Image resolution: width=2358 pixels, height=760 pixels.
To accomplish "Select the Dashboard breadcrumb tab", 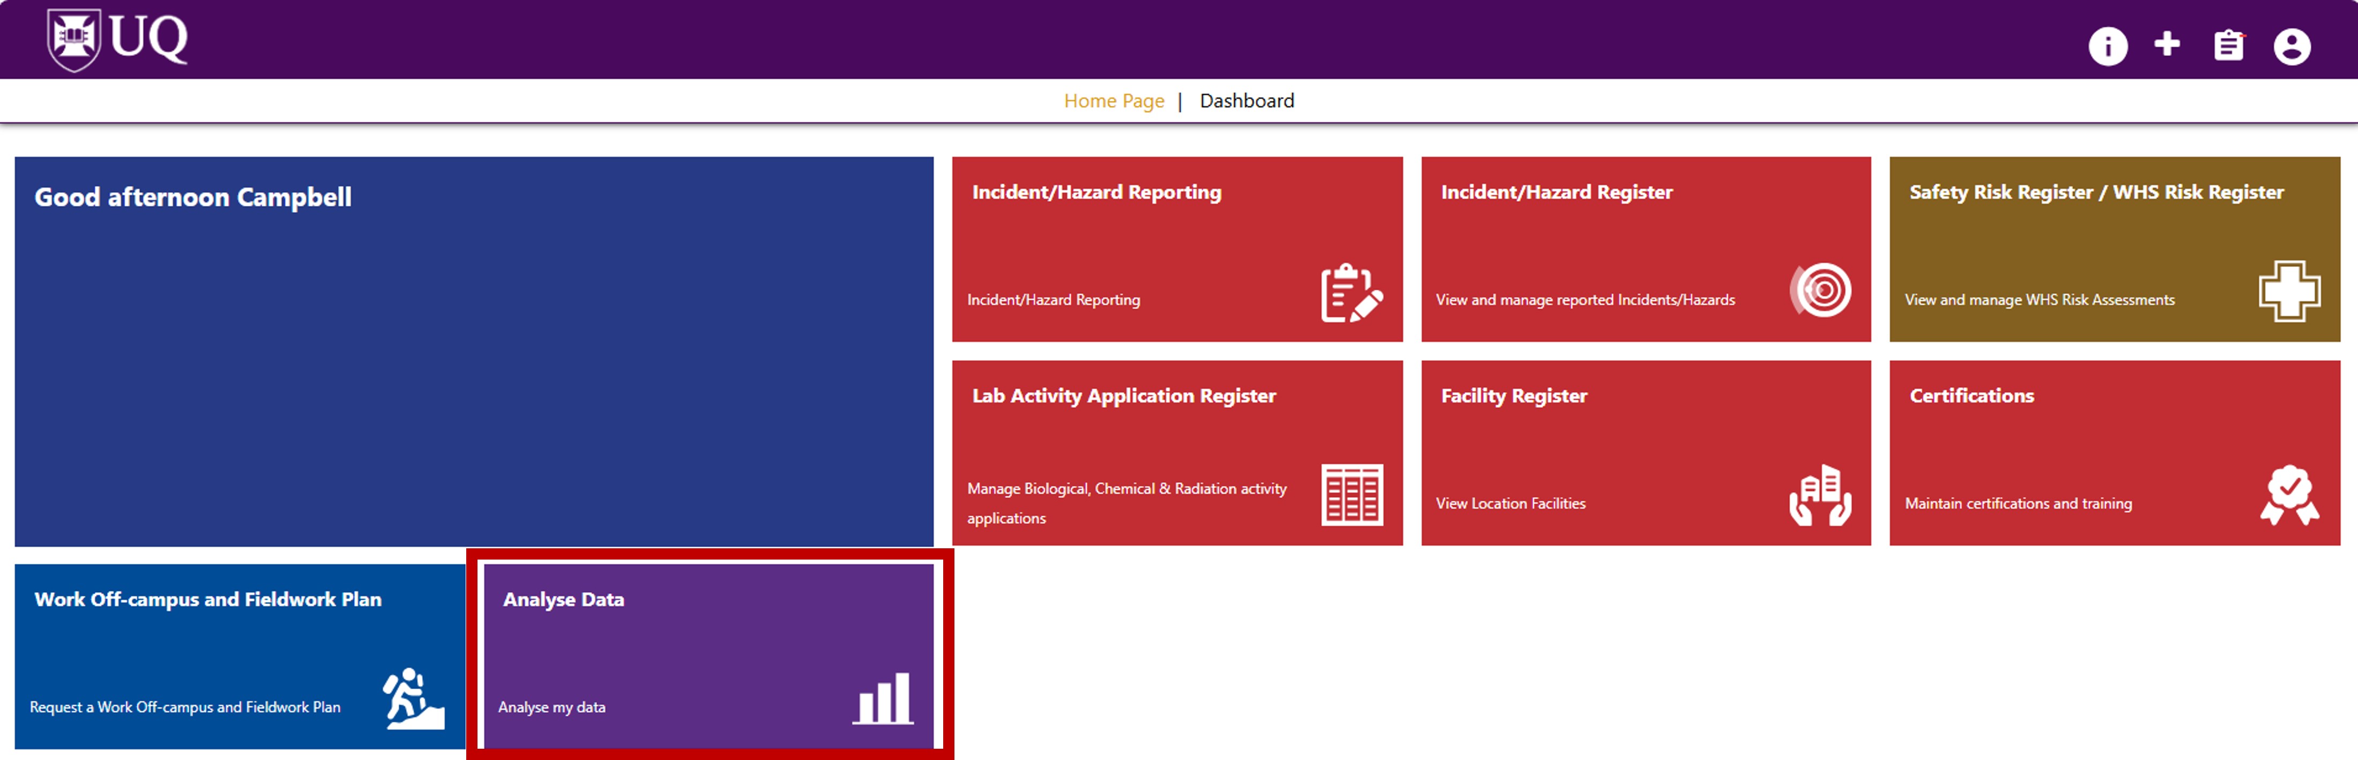I will pos(1247,101).
